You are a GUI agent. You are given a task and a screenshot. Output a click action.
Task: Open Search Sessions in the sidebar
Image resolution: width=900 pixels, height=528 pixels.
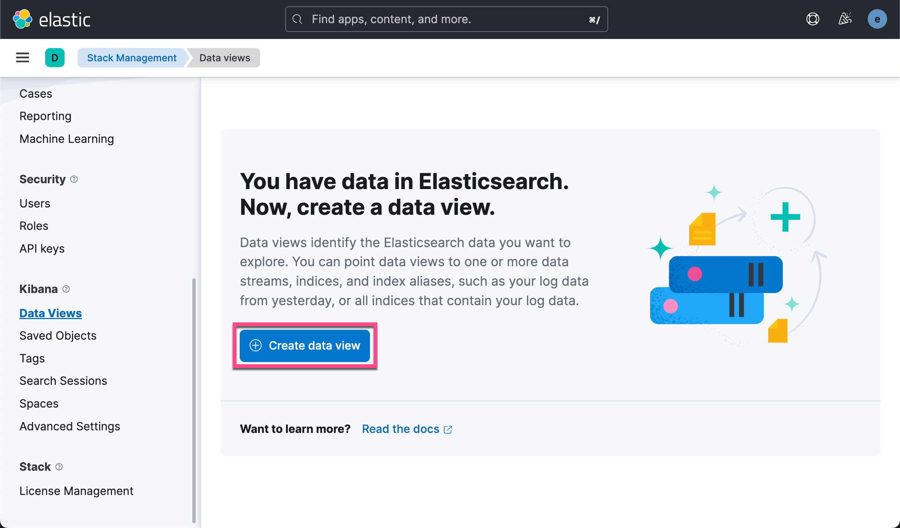point(63,381)
